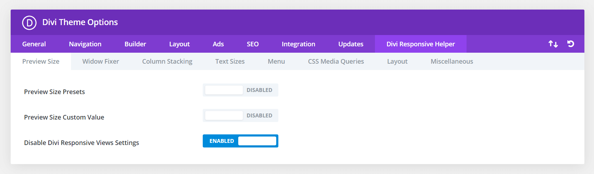
Task: Click the Preview Size Presets label
Action: [54, 92]
